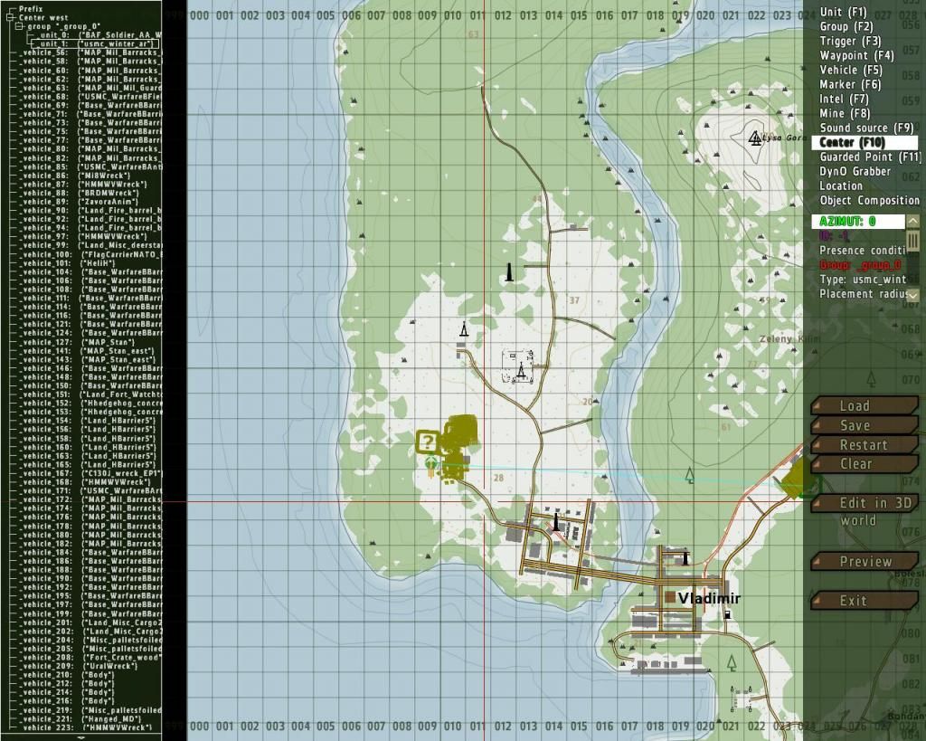Click the black tower icon in the southern town
This screenshot has width=926, height=741.
[x=557, y=522]
